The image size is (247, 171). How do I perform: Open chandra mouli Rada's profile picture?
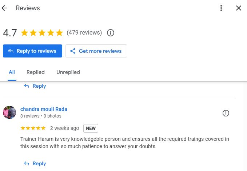coord(9,112)
